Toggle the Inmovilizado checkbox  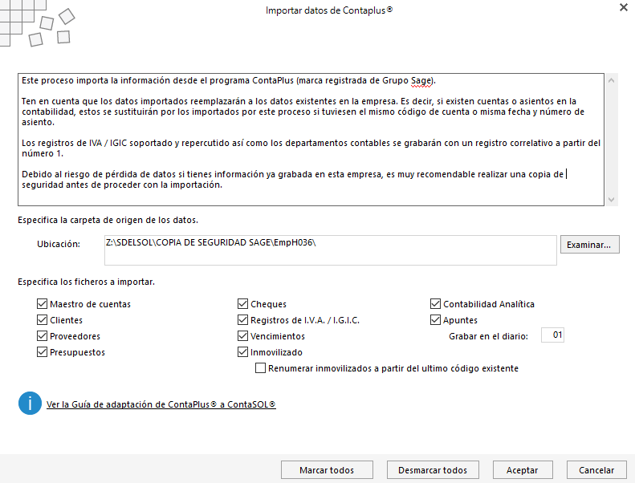point(242,352)
